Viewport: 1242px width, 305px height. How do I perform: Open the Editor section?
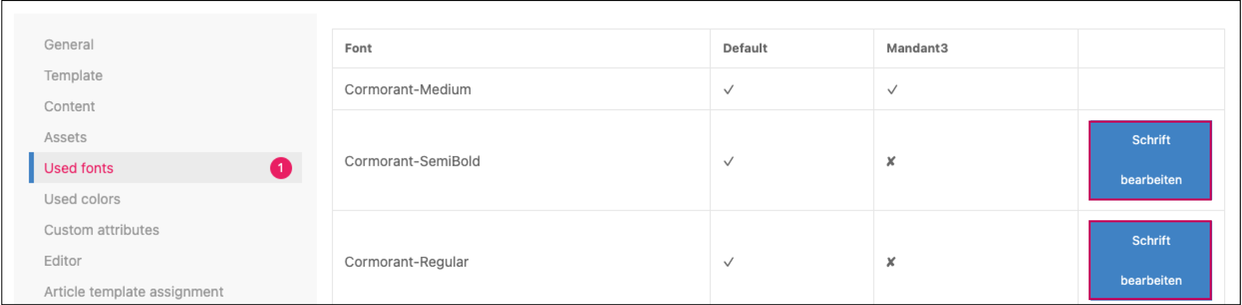[x=63, y=261]
